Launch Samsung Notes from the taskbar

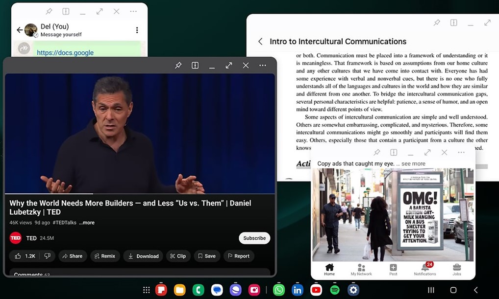coord(161,290)
